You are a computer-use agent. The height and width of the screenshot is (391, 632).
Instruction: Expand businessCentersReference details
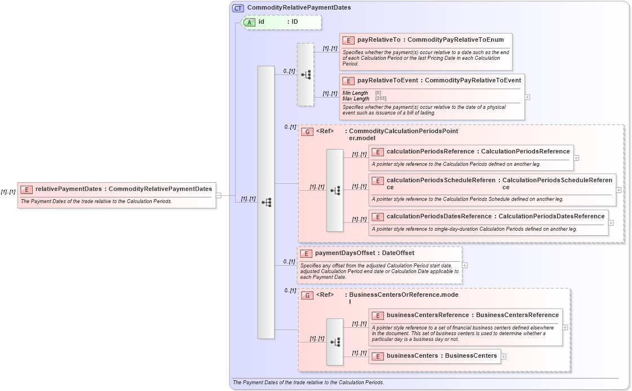pyautogui.click(x=564, y=327)
